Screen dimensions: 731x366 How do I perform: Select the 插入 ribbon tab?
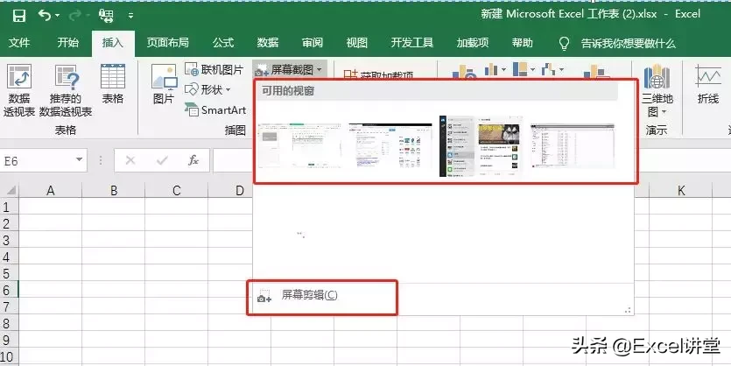[113, 43]
